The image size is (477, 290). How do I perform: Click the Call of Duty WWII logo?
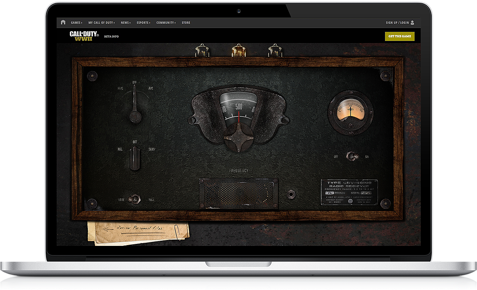coord(84,36)
